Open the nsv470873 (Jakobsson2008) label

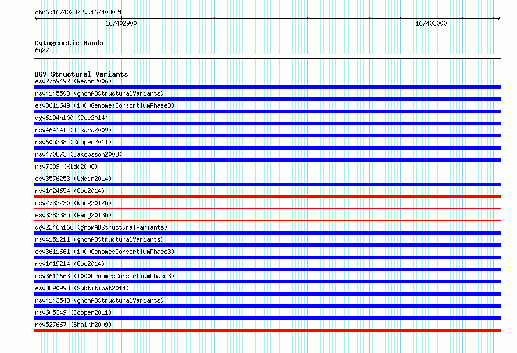(x=78, y=154)
